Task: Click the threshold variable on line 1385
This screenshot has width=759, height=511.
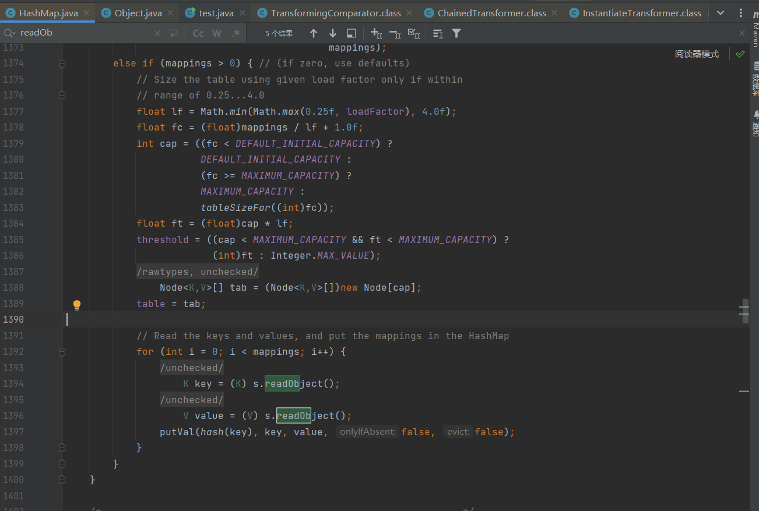Action: (163, 239)
